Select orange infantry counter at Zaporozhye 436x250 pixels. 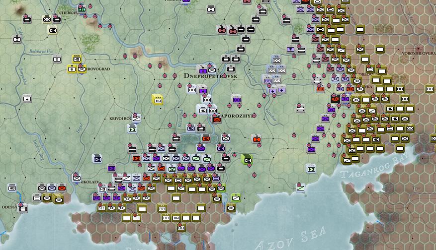[217, 120]
